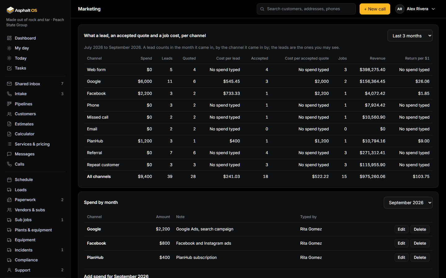Click the Asphalt OS logo
This screenshot has width=446, height=278.
pos(22,10)
